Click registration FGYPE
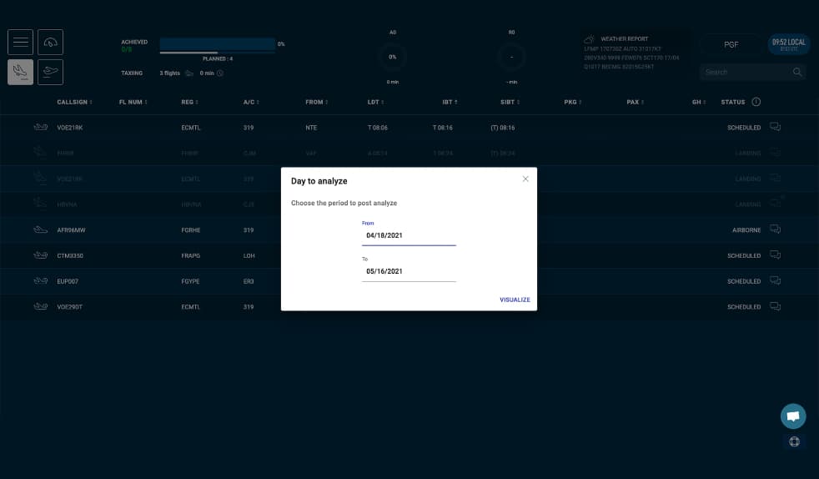This screenshot has height=479, width=819. click(190, 281)
